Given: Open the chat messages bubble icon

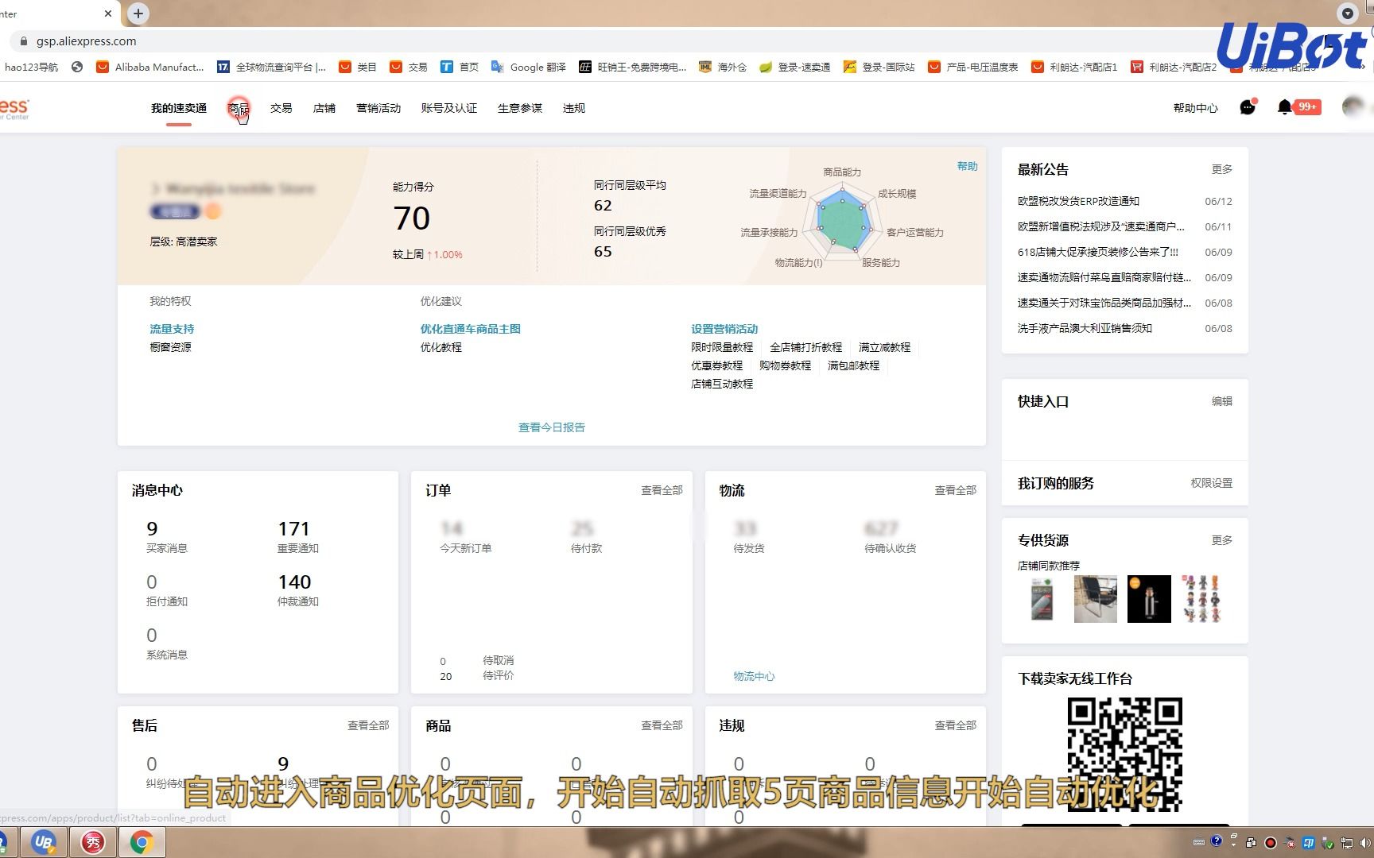Looking at the screenshot, I should [1248, 106].
